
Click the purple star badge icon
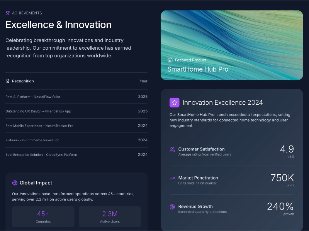tap(175, 102)
